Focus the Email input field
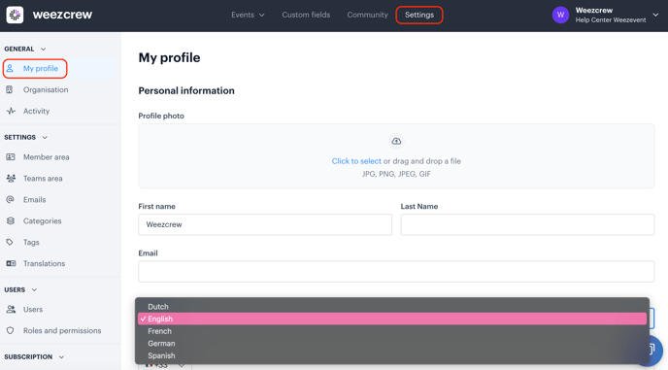668x370 pixels. pos(396,272)
